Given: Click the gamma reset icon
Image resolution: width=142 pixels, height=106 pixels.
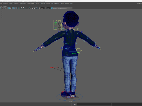Looking at the screenshot, I should click(46, 8).
